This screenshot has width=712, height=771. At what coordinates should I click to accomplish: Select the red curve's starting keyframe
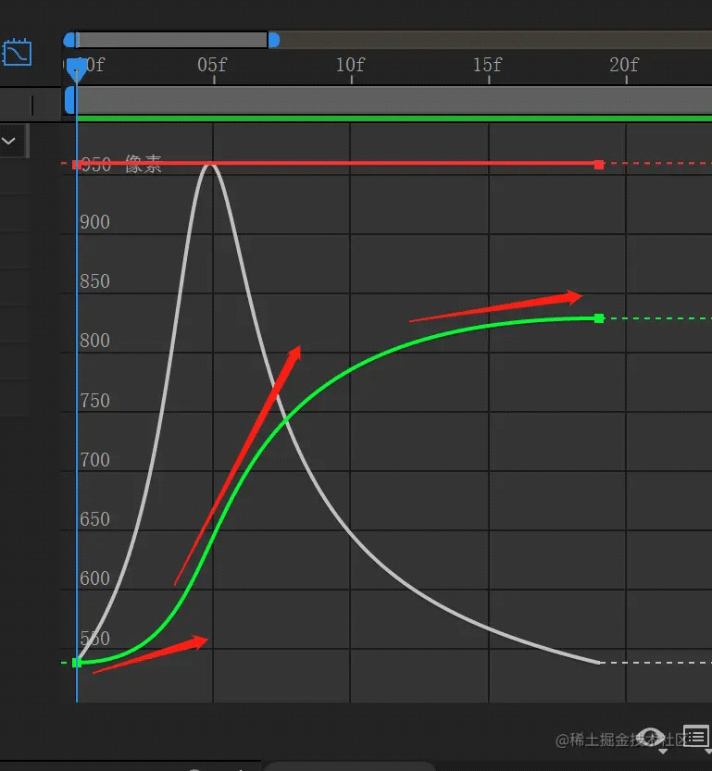point(77,165)
